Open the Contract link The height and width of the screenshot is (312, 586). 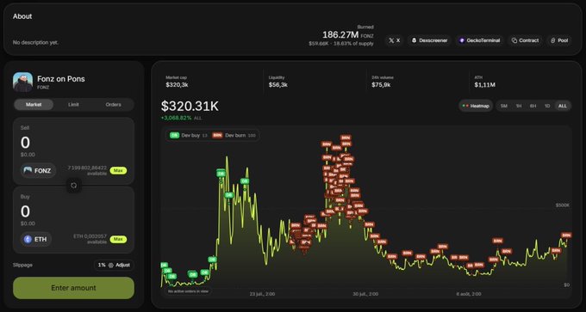tap(525, 40)
